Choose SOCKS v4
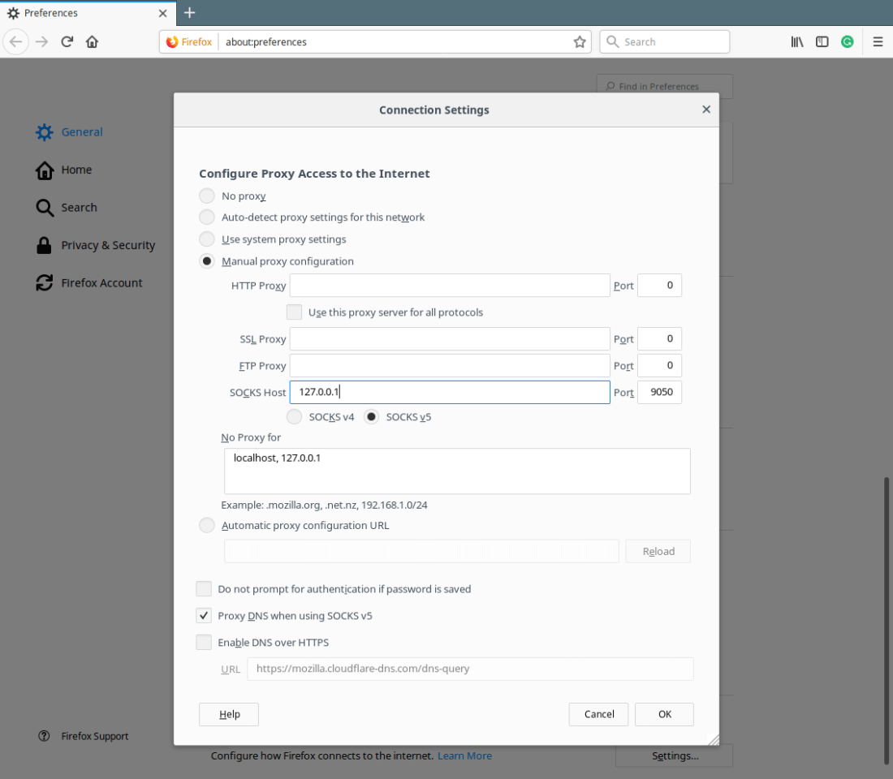 [x=294, y=417]
